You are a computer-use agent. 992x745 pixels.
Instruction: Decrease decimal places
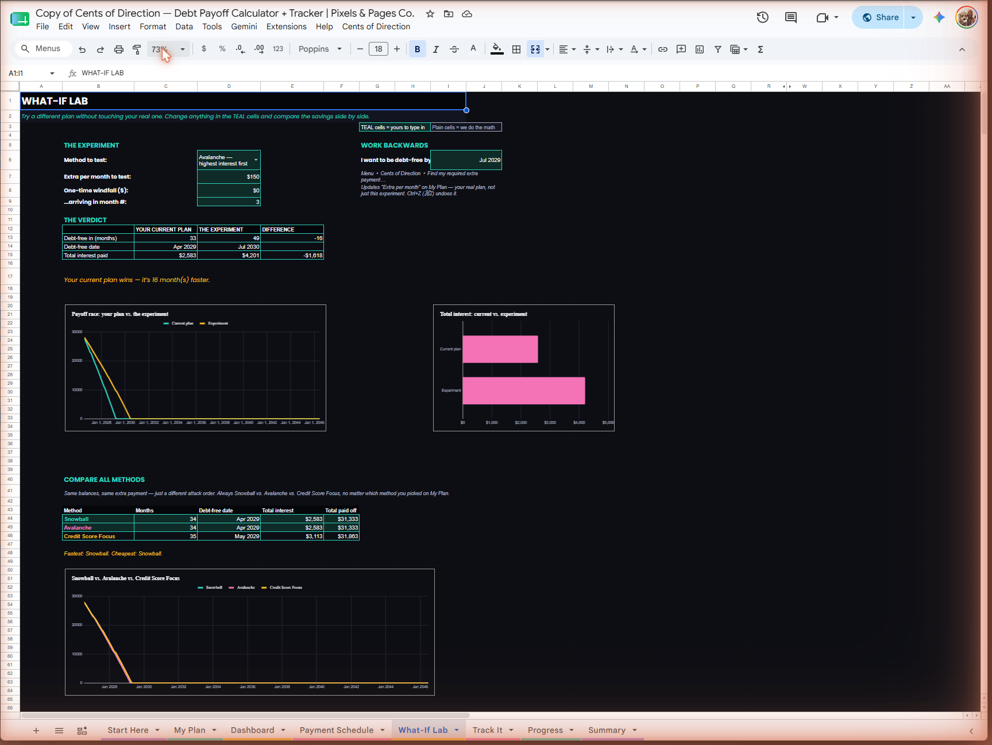click(241, 49)
